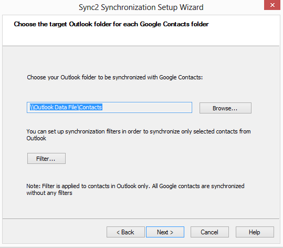Click the Note about filter text
The image size is (283, 248).
point(135,189)
